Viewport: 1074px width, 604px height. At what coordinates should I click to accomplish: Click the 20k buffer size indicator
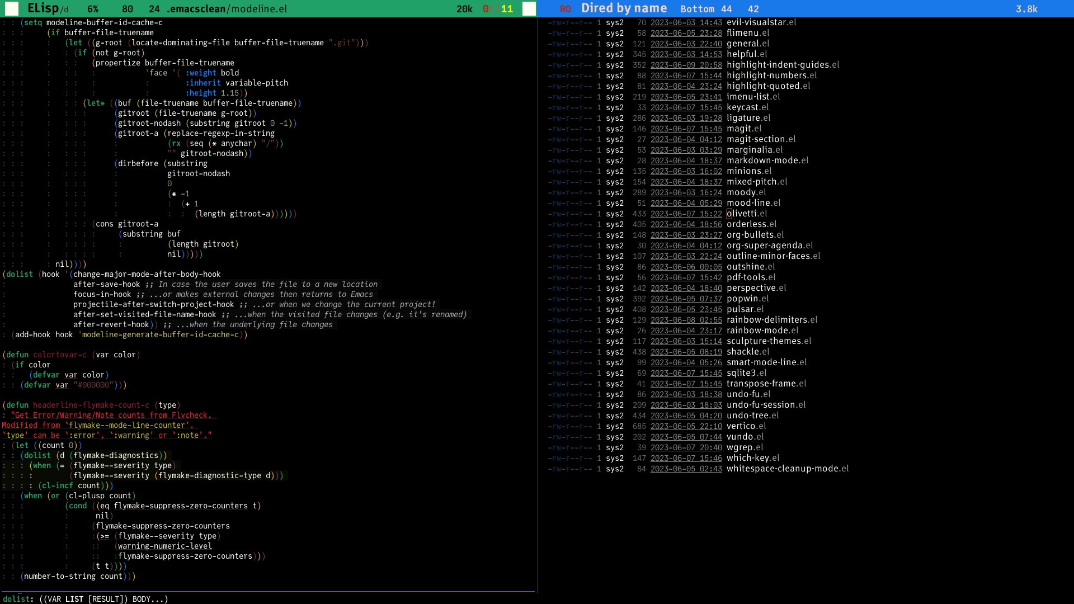[464, 9]
